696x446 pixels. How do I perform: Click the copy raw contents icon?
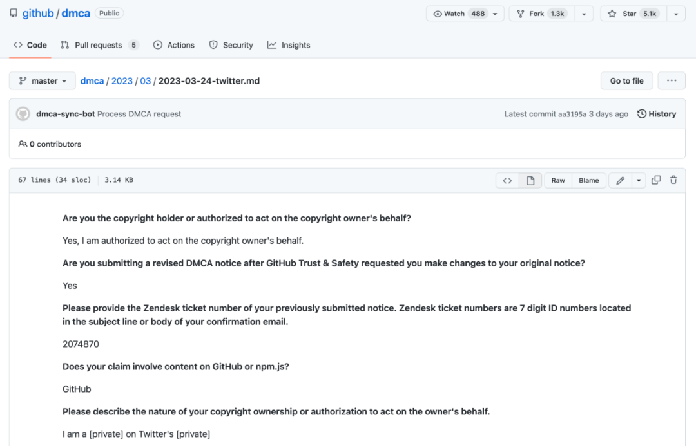(656, 180)
